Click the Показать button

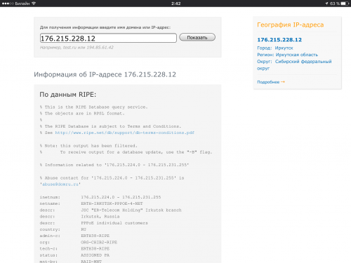pyautogui.click(x=197, y=37)
